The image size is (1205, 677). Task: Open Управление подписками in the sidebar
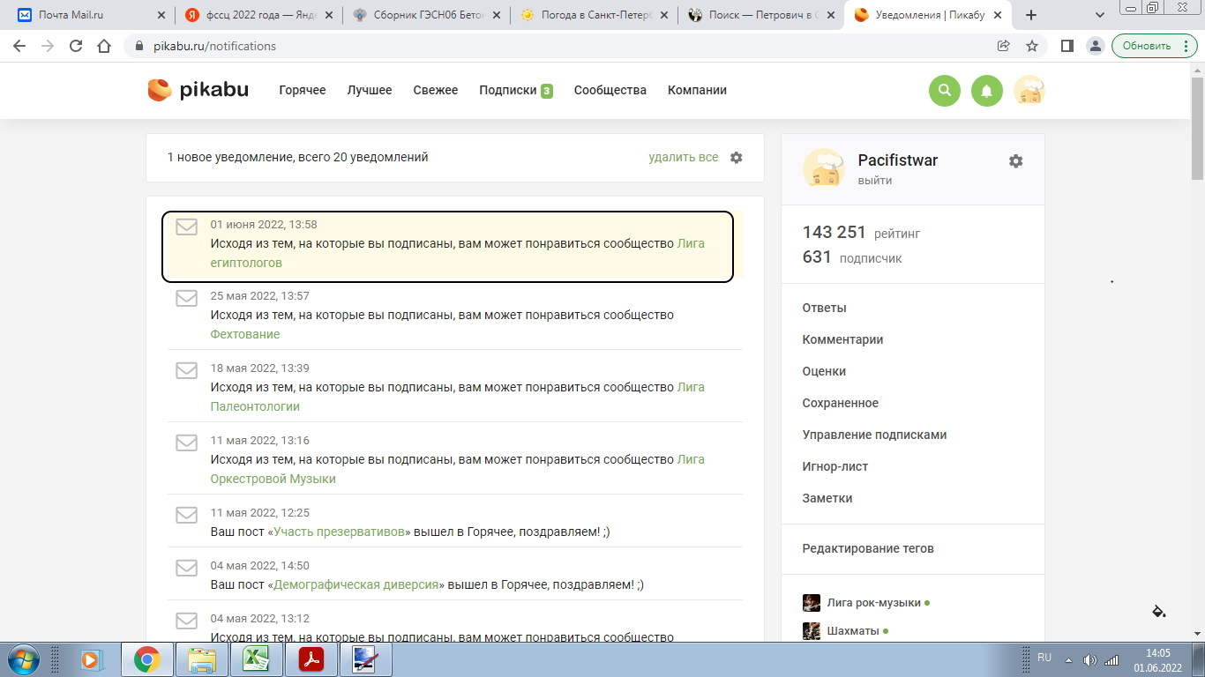[875, 435]
